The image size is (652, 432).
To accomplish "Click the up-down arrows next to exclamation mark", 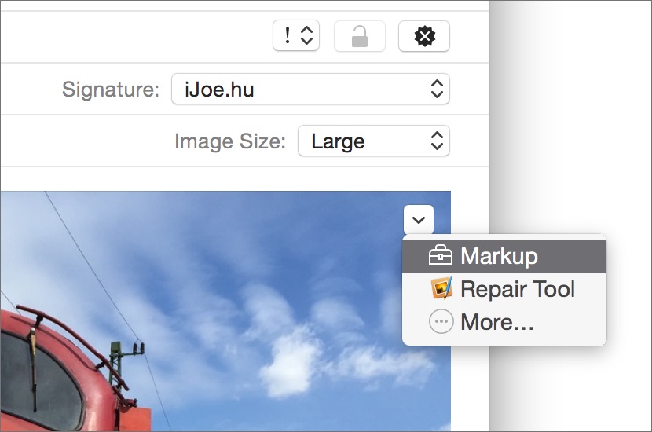I will (x=307, y=36).
